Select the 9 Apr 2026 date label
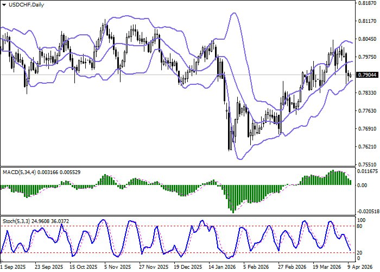The height and width of the screenshot is (272, 380). pyautogui.click(x=359, y=268)
